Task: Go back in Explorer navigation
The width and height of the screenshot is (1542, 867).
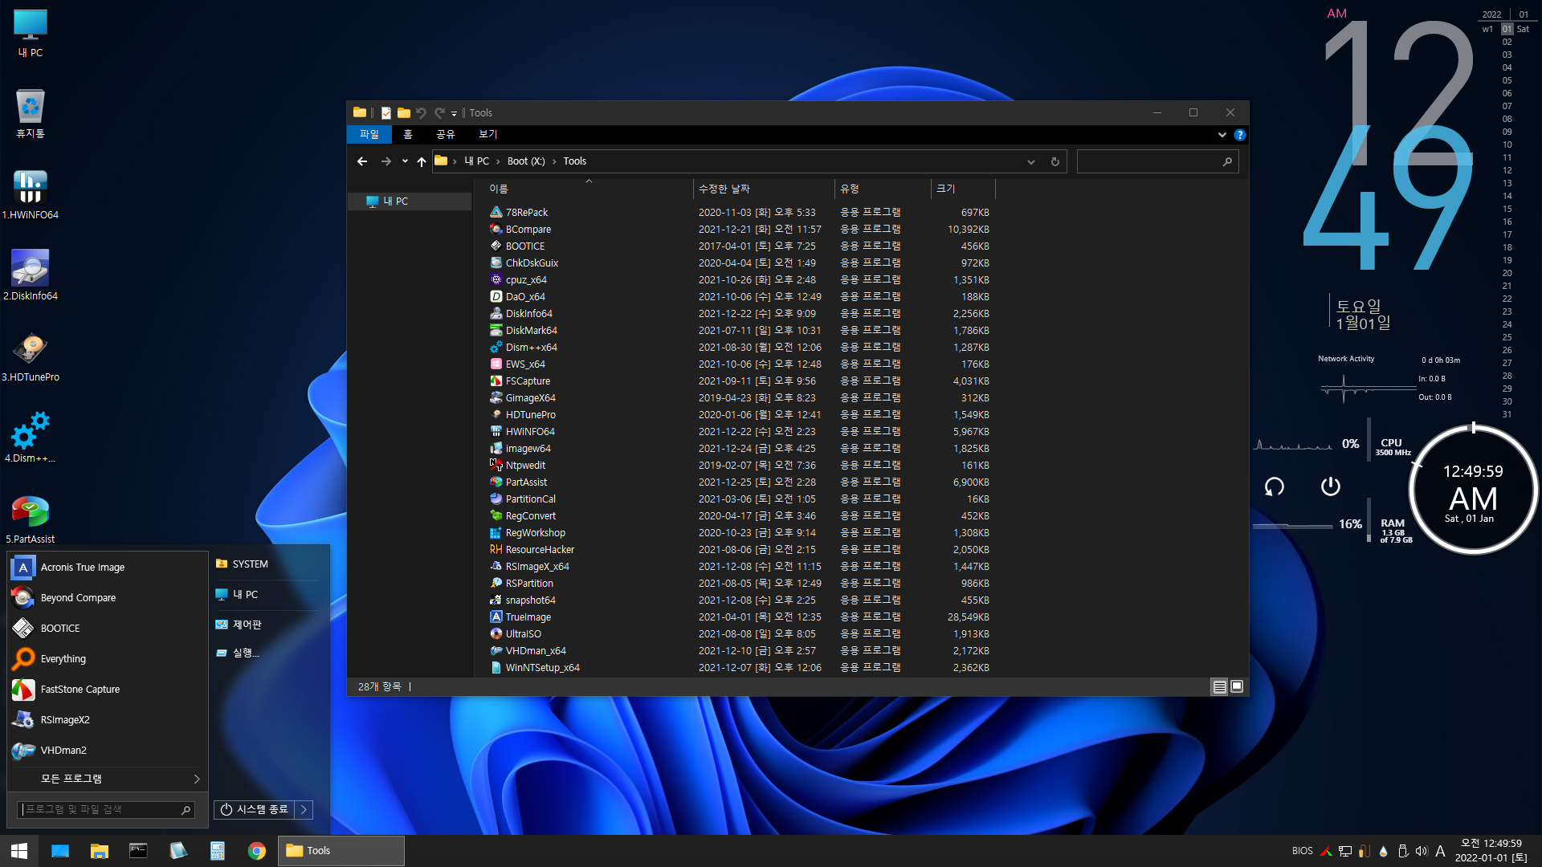Action: click(x=362, y=161)
